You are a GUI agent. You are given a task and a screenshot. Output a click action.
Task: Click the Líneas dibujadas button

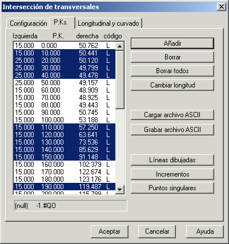(x=172, y=160)
